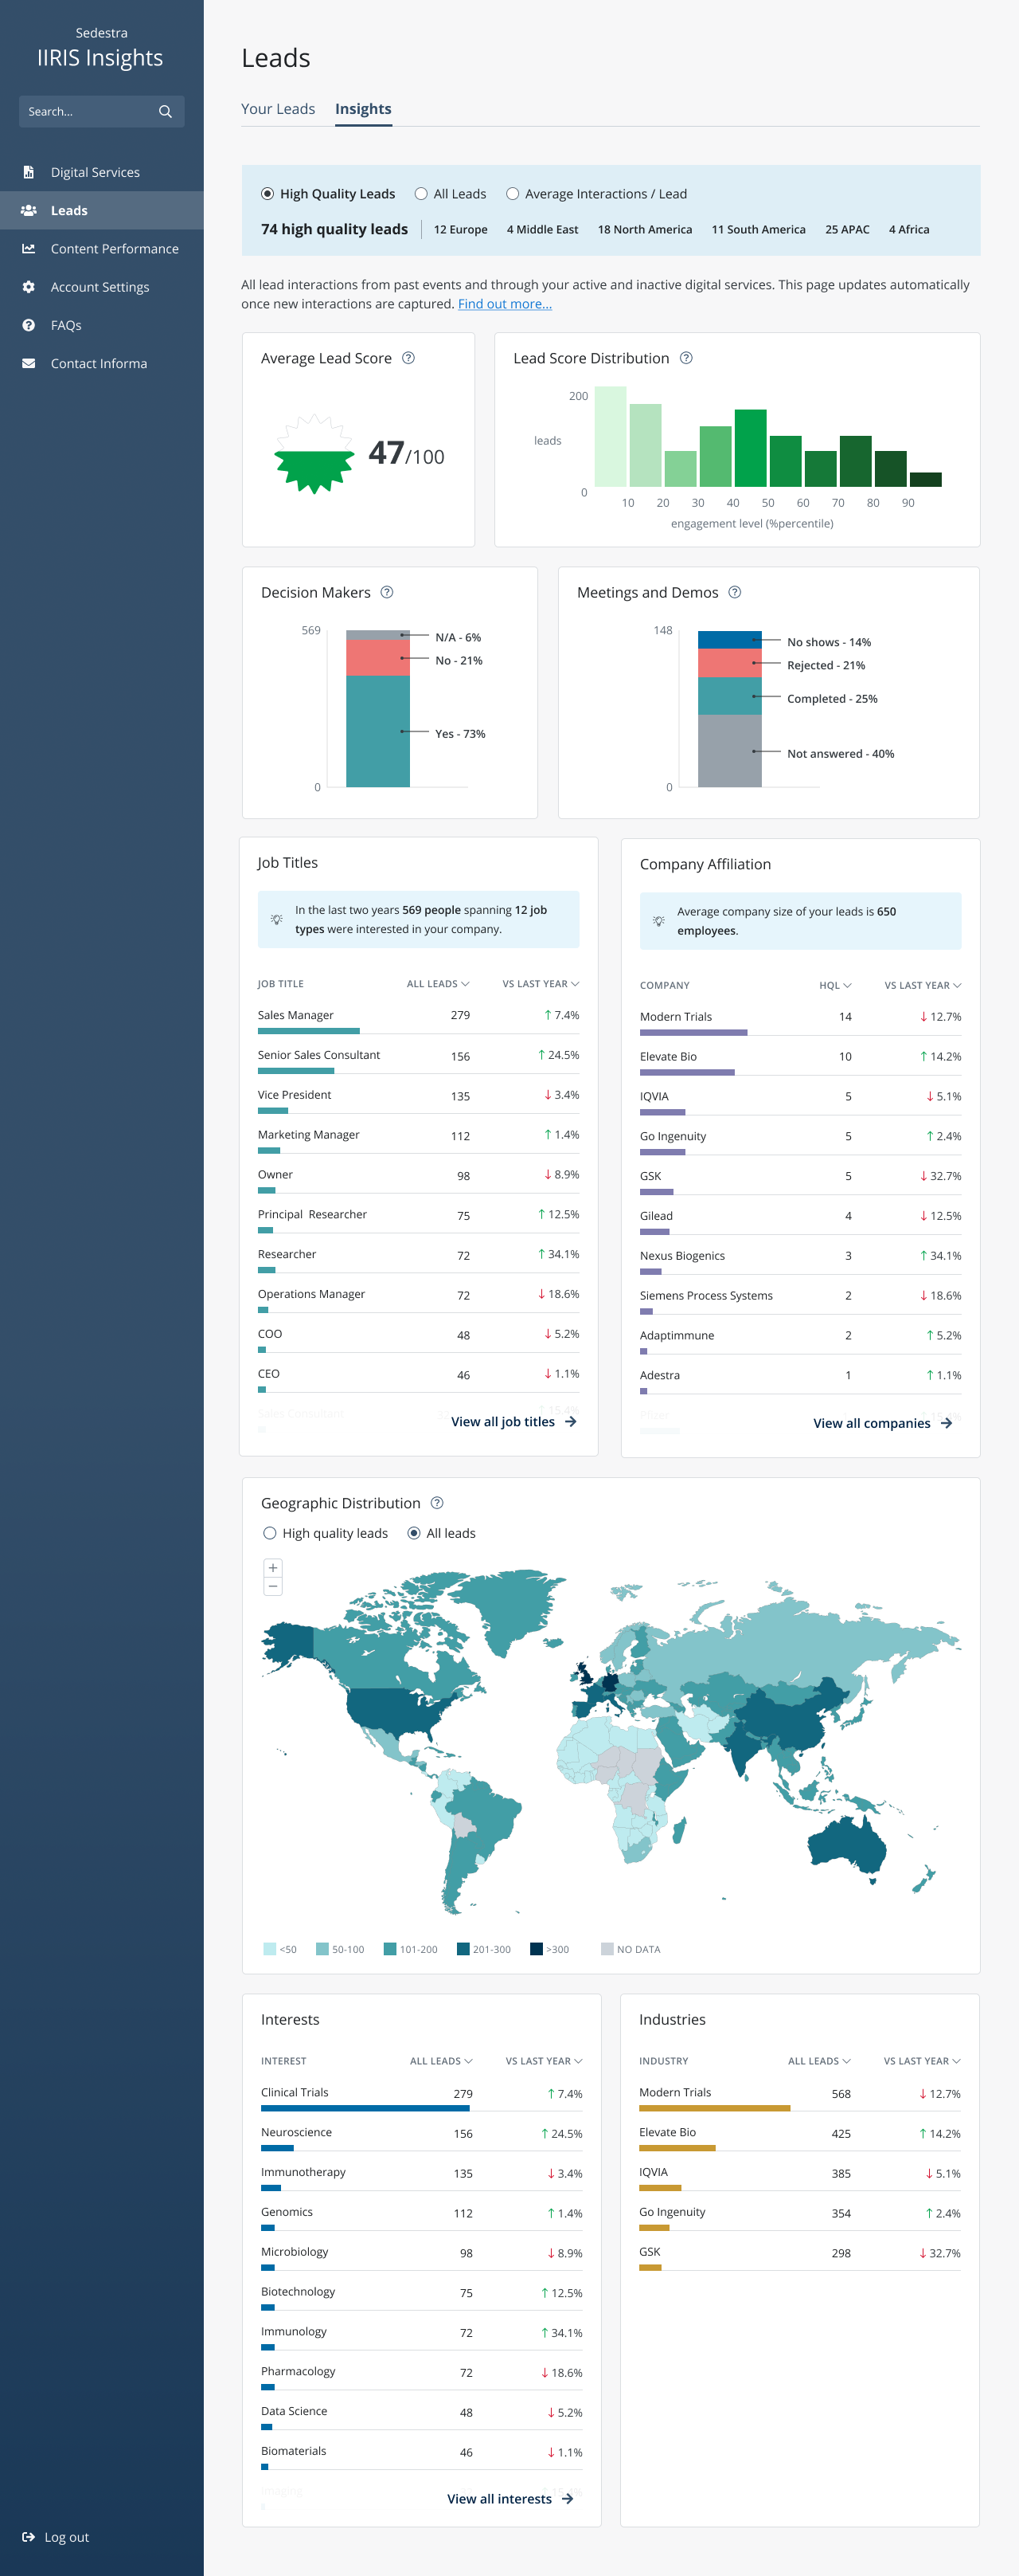Open Decision Makers help icon
The height and width of the screenshot is (2576, 1019).
tap(388, 592)
